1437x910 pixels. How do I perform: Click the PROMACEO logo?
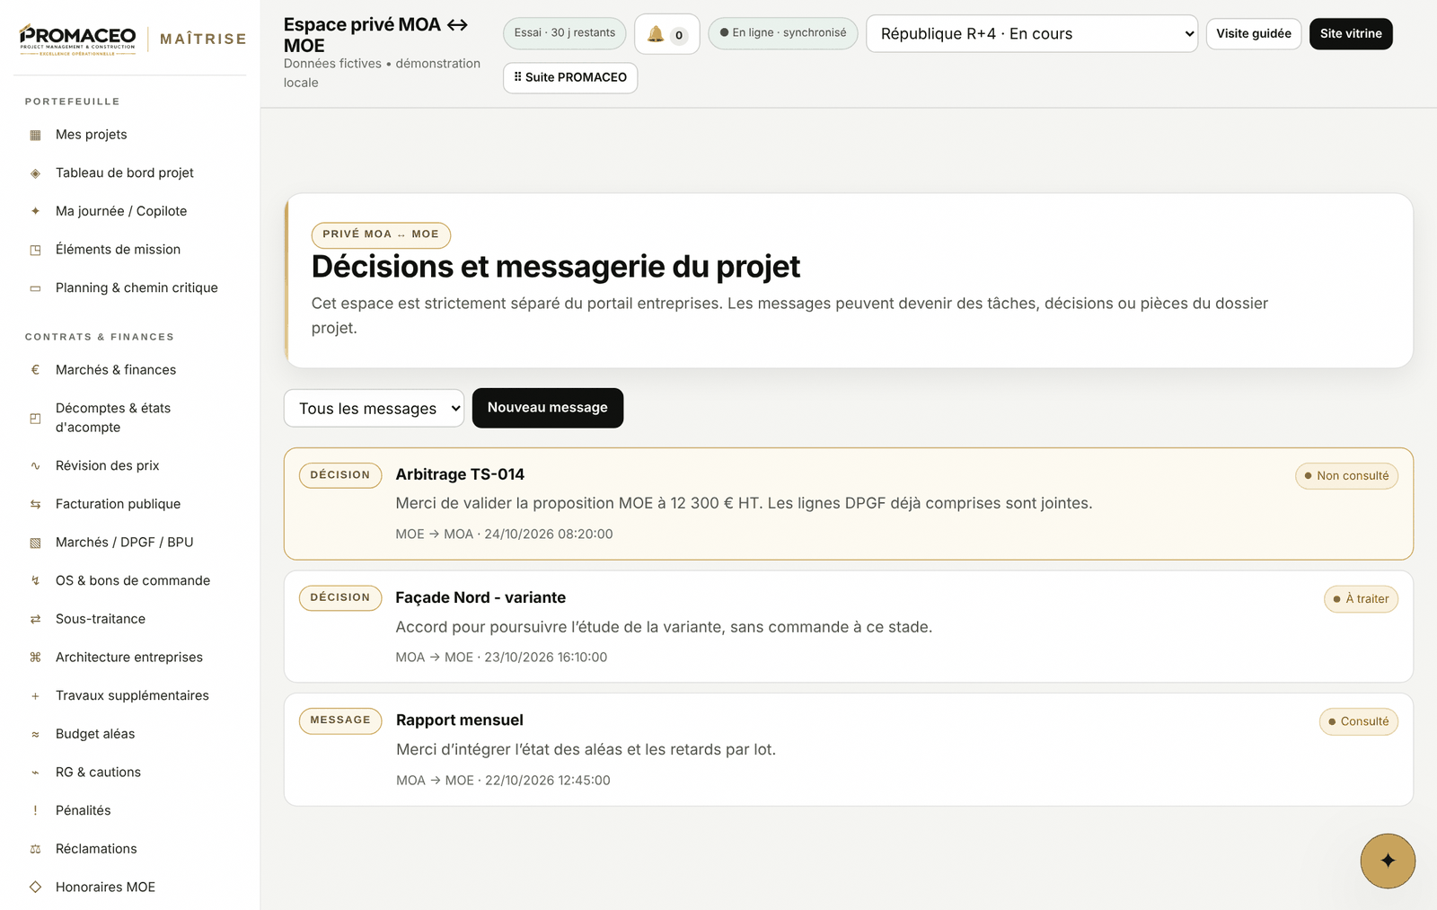click(78, 40)
